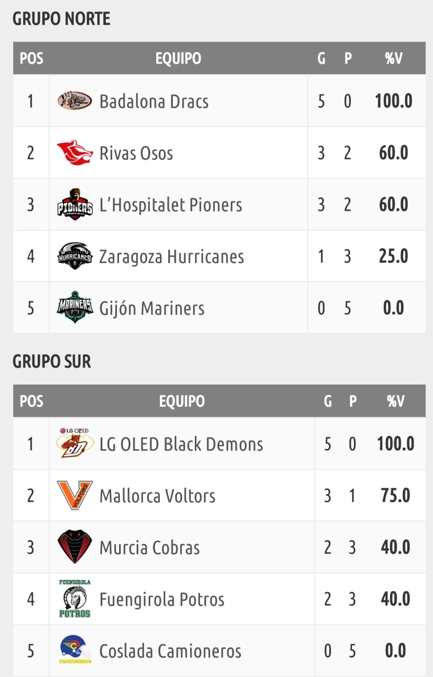Click the Rivas Osos red bear logo
The image size is (433, 677).
pos(75,152)
